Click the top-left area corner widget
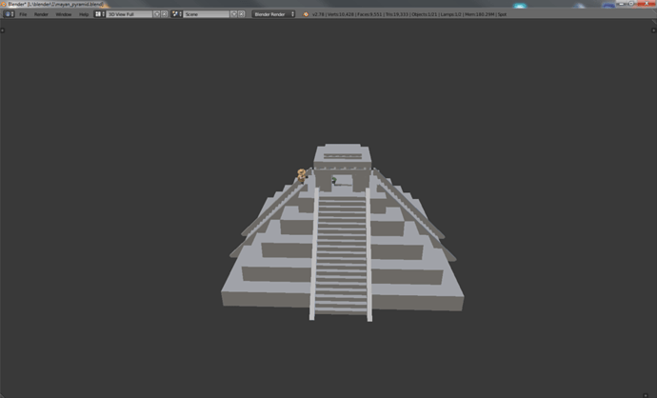Image resolution: width=657 pixels, height=398 pixels. [x=3, y=30]
